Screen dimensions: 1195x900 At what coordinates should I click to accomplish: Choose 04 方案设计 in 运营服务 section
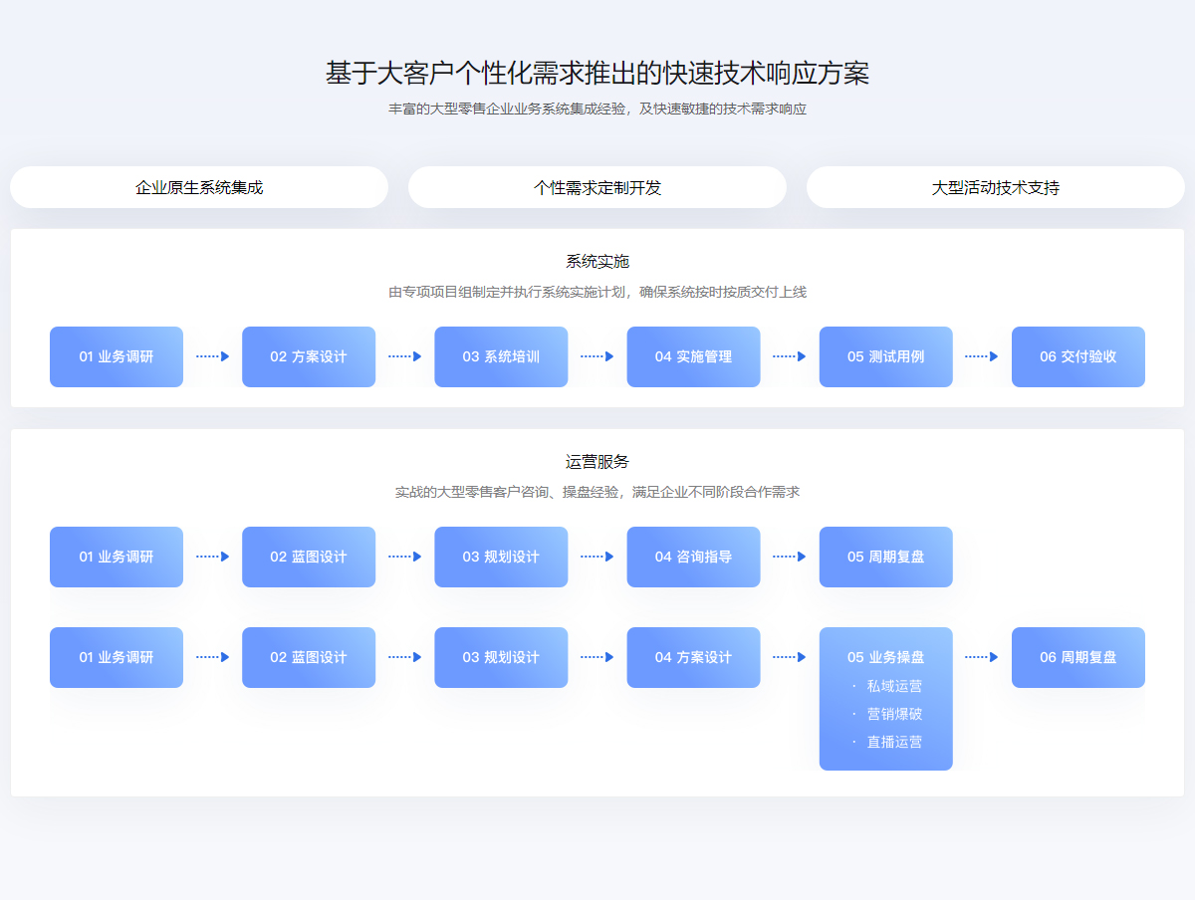point(693,657)
